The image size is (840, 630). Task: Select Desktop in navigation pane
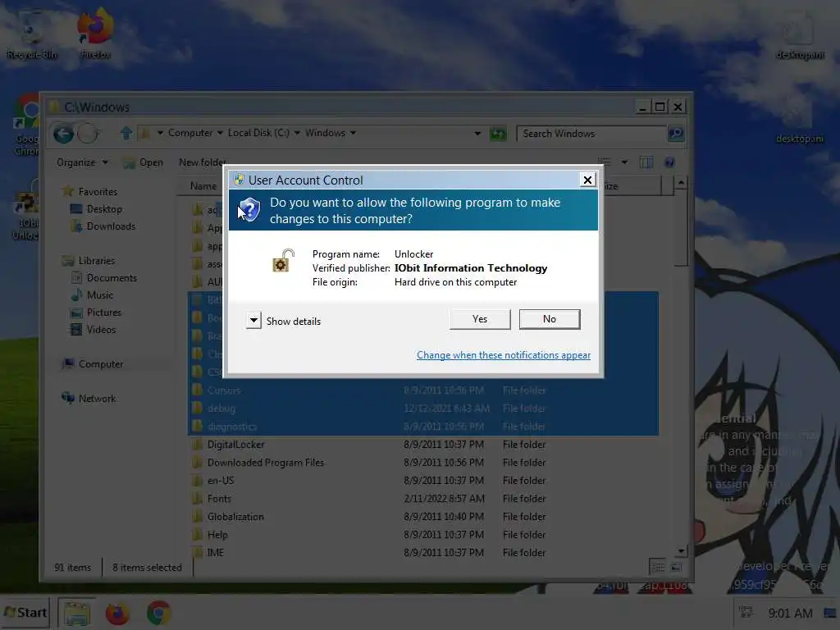[97, 209]
